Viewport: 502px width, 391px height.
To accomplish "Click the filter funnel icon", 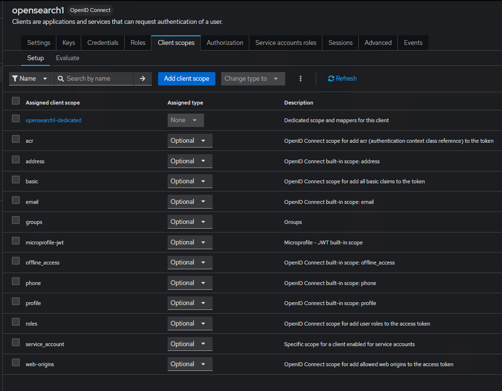I will click(15, 78).
